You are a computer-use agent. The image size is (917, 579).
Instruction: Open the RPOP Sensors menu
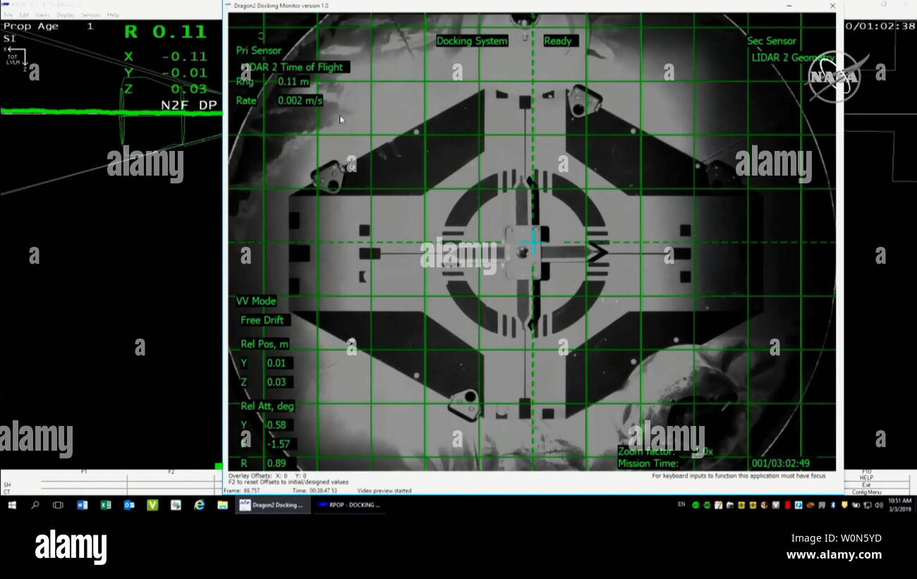pos(90,15)
